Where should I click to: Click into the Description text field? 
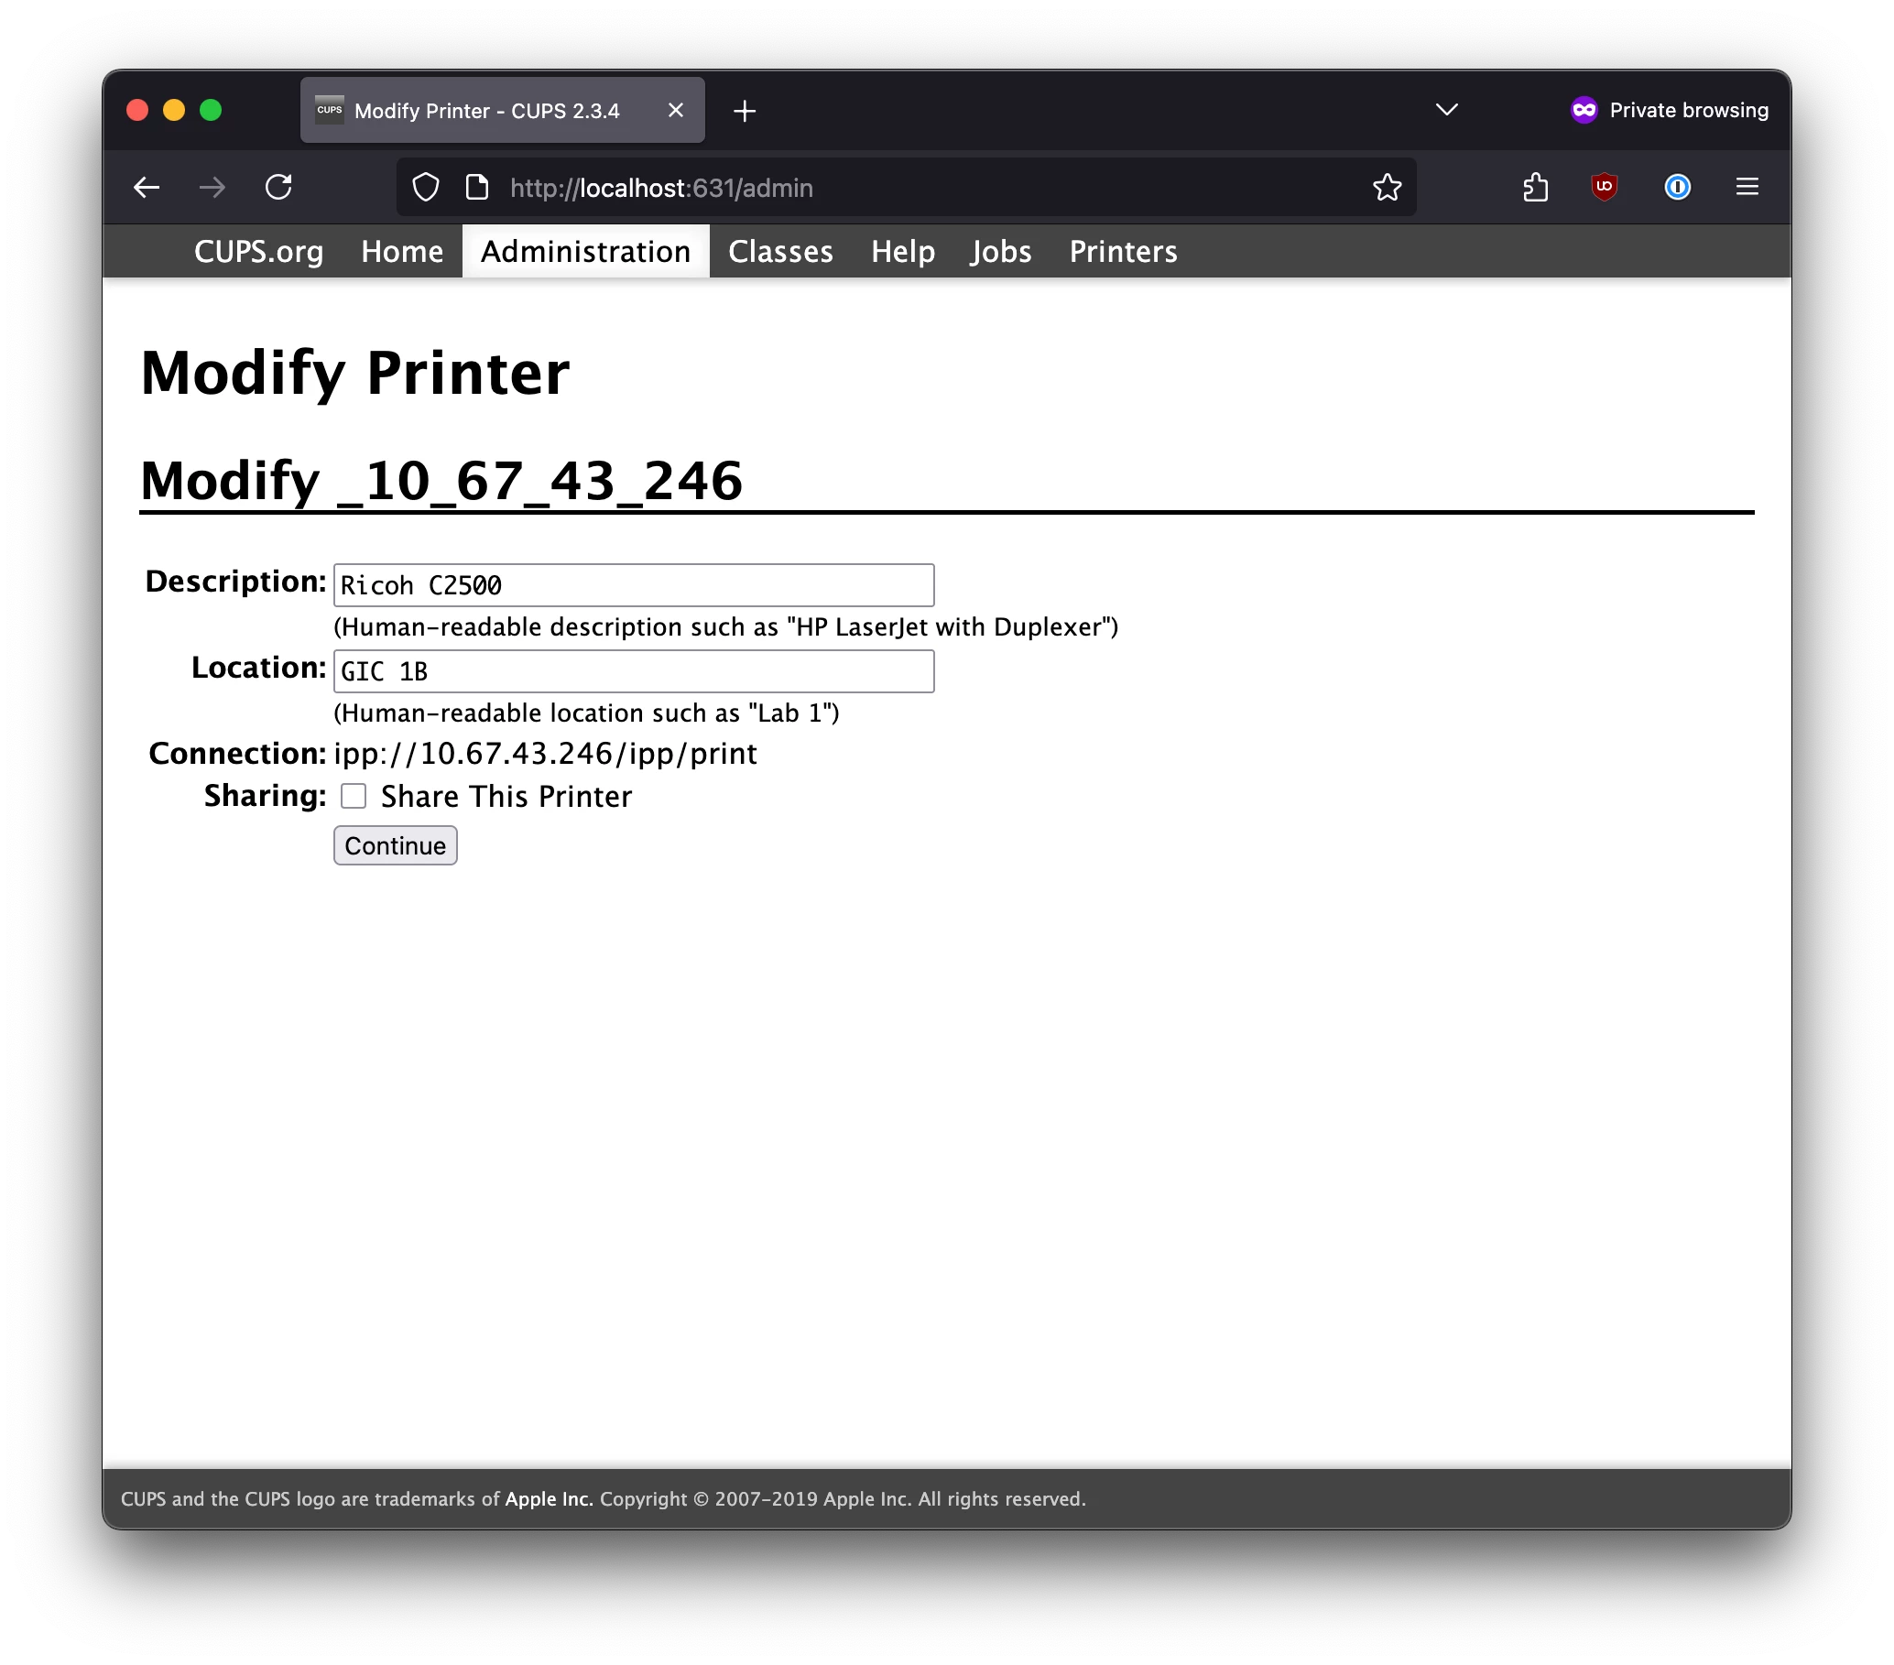pos(633,585)
